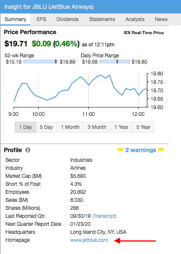Click Long Island City, NY, USA text
181x254 pixels.
pyautogui.click(x=98, y=232)
